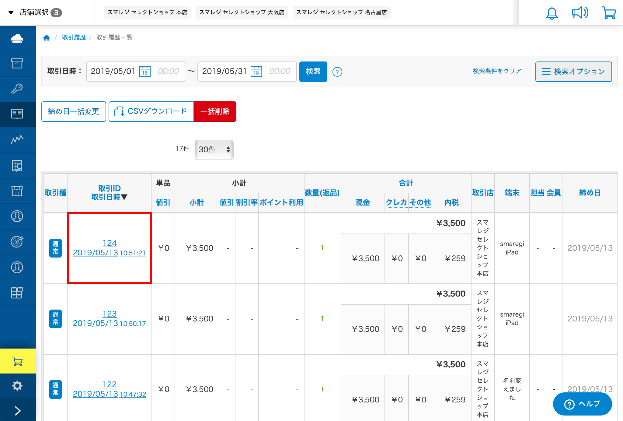Click 会員 column header
623x421 pixels.
554,193
